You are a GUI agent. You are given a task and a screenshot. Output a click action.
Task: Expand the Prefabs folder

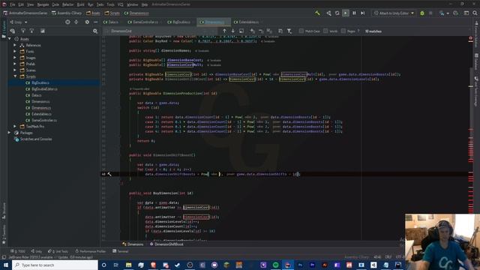click(x=15, y=64)
